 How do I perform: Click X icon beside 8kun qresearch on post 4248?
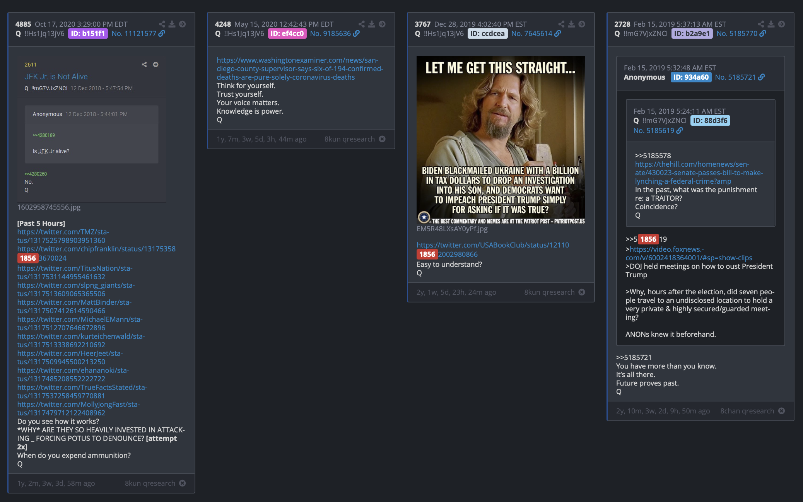pos(382,139)
